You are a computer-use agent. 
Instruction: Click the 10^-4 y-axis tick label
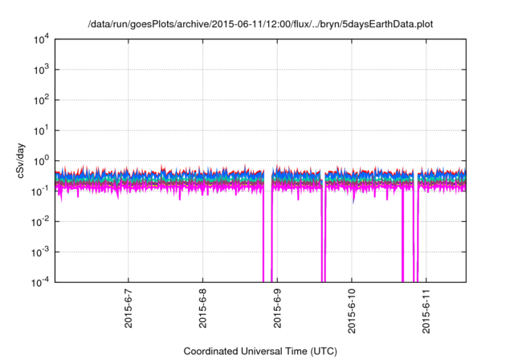[x=40, y=282]
